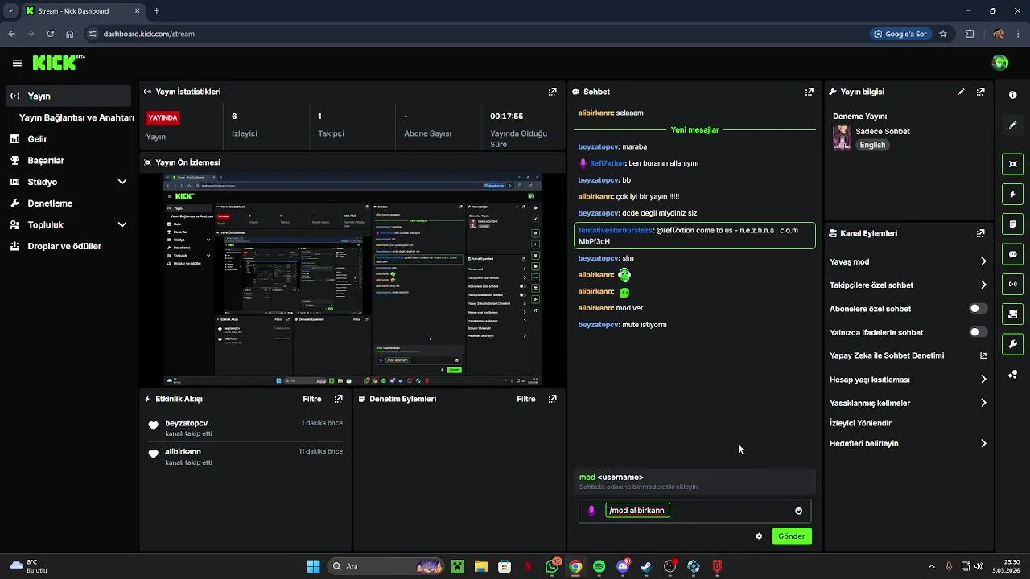Open the Chrome tab search dropdown
This screenshot has width=1030, height=579.
[10, 11]
